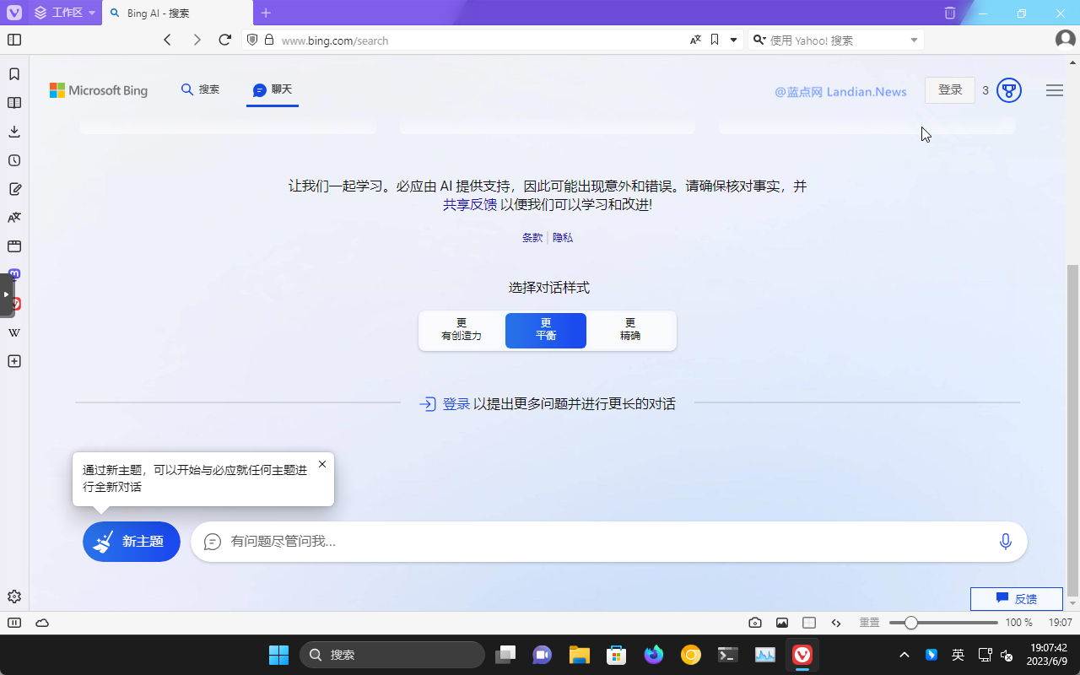
Task: Add a new web panel
Action: [14, 361]
